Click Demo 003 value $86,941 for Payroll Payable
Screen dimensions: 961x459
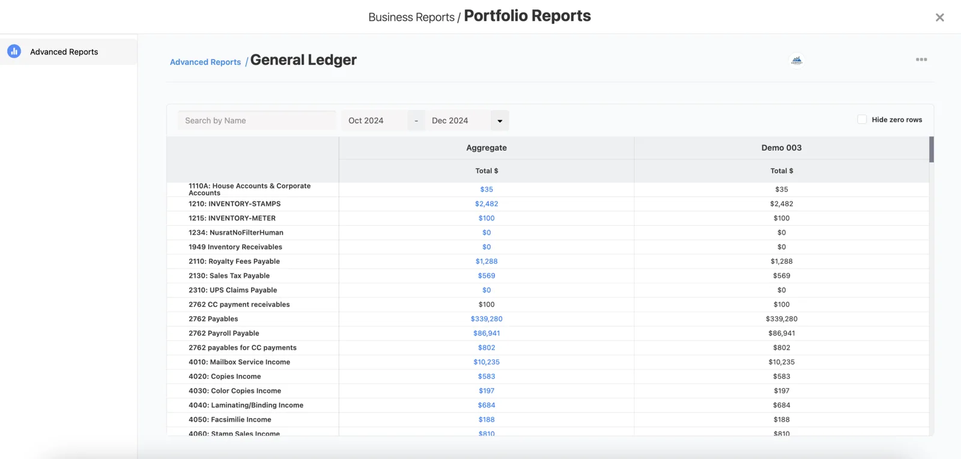tap(781, 333)
